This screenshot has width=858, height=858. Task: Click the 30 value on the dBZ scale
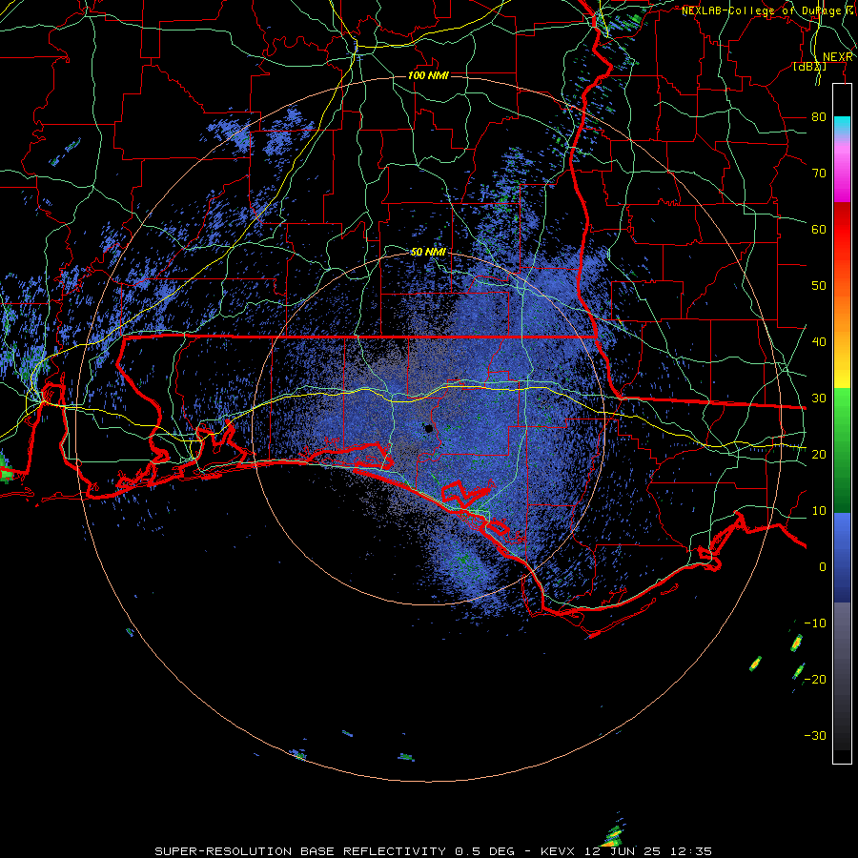click(x=819, y=398)
